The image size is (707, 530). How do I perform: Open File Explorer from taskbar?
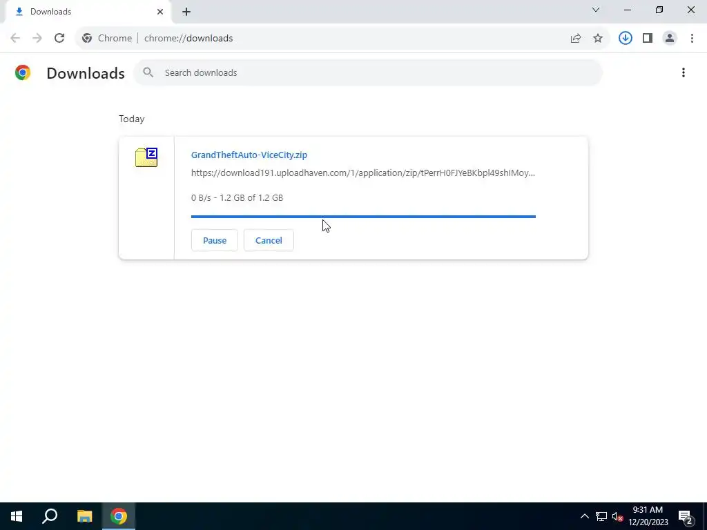[84, 516]
